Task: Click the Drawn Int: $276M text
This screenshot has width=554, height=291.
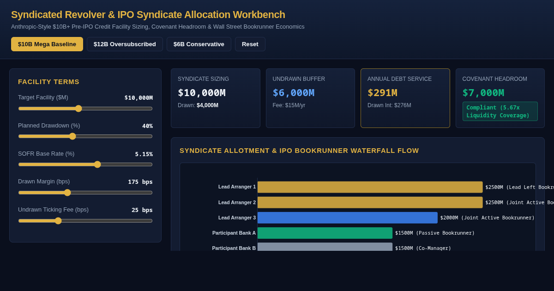Action: click(x=389, y=105)
